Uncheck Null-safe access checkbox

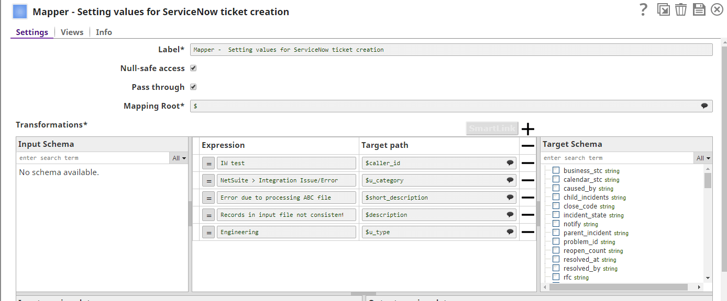pos(193,68)
